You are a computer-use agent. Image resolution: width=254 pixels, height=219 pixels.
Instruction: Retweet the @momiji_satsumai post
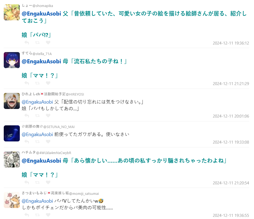click(x=37, y=215)
